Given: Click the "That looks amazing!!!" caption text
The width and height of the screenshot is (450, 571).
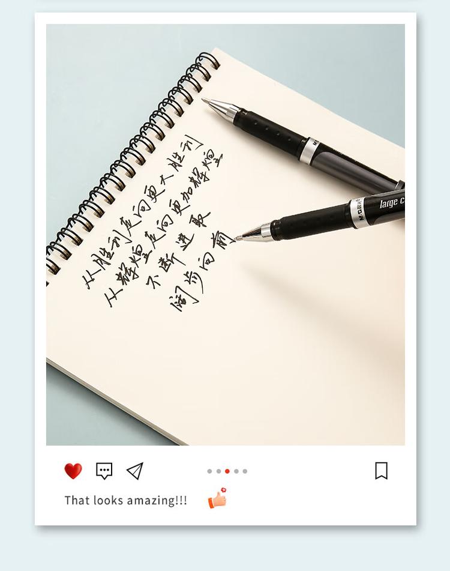Looking at the screenshot, I should [x=126, y=500].
